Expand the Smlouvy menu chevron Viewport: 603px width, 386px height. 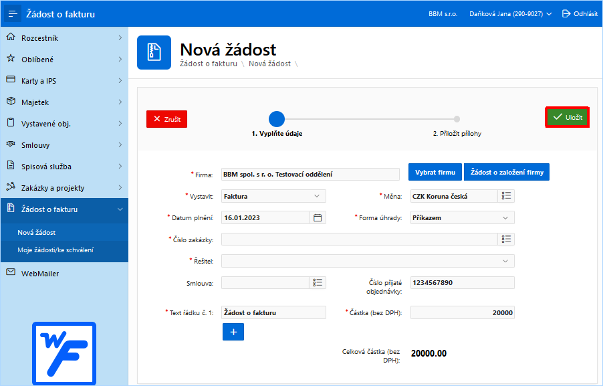120,144
